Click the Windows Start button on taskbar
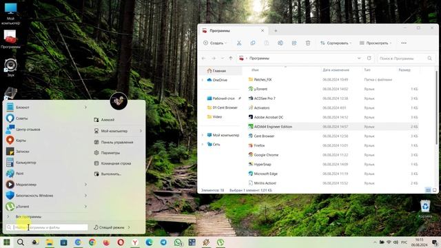 [x=6, y=242]
